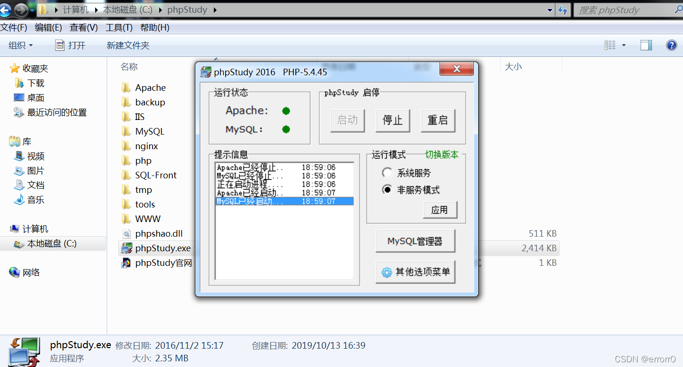Click the Apache status green indicator
Image resolution: width=683 pixels, height=367 pixels.
[286, 111]
